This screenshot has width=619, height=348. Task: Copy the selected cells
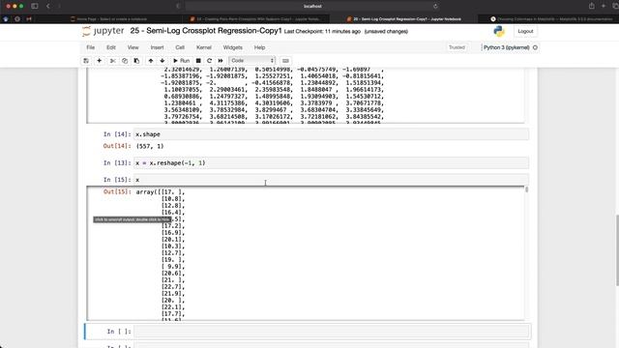click(125, 61)
